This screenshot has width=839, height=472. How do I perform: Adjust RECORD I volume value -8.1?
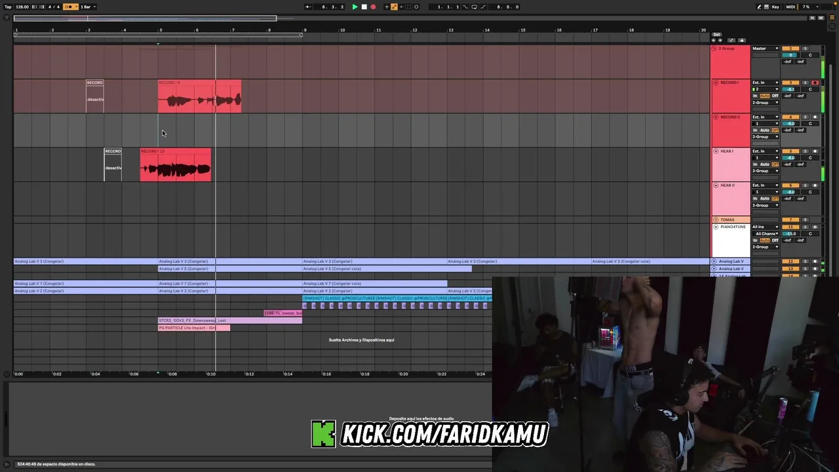[790, 89]
